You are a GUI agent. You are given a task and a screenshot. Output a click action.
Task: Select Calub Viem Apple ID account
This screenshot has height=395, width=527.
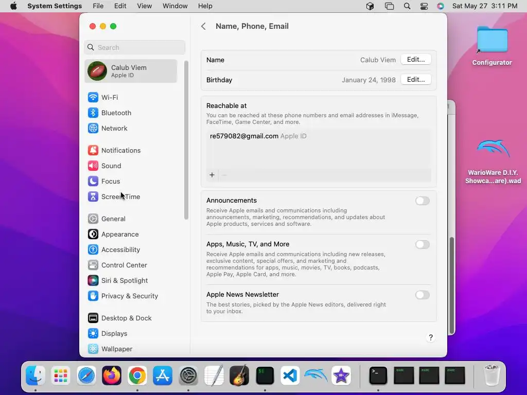coord(131,71)
